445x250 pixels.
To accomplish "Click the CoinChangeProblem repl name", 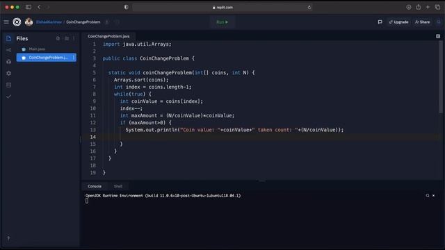I will (x=83, y=22).
